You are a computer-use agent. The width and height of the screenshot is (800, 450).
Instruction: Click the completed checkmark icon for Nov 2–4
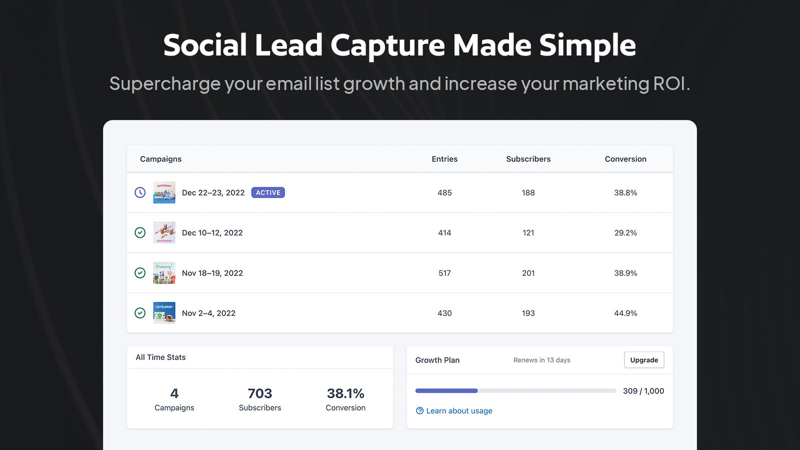(x=140, y=313)
